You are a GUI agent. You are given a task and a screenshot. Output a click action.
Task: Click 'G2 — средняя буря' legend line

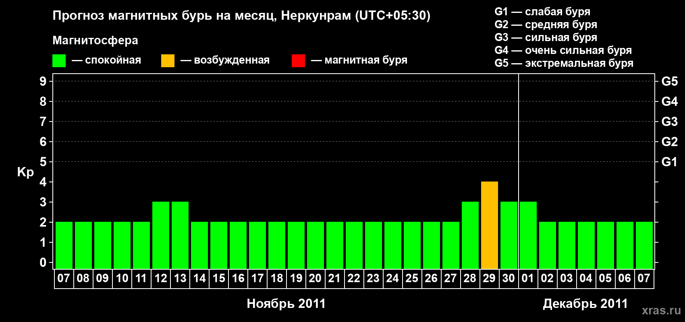pyautogui.click(x=546, y=25)
